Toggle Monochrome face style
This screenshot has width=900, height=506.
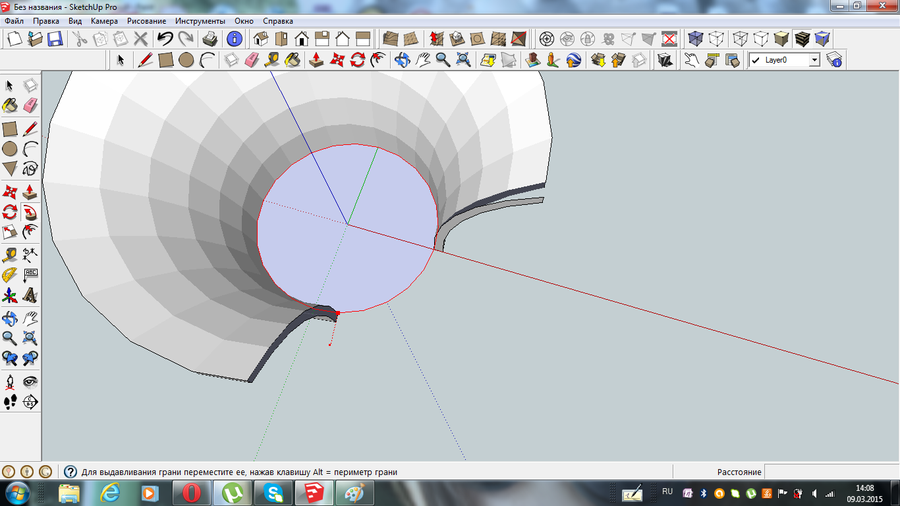pyautogui.click(x=822, y=39)
